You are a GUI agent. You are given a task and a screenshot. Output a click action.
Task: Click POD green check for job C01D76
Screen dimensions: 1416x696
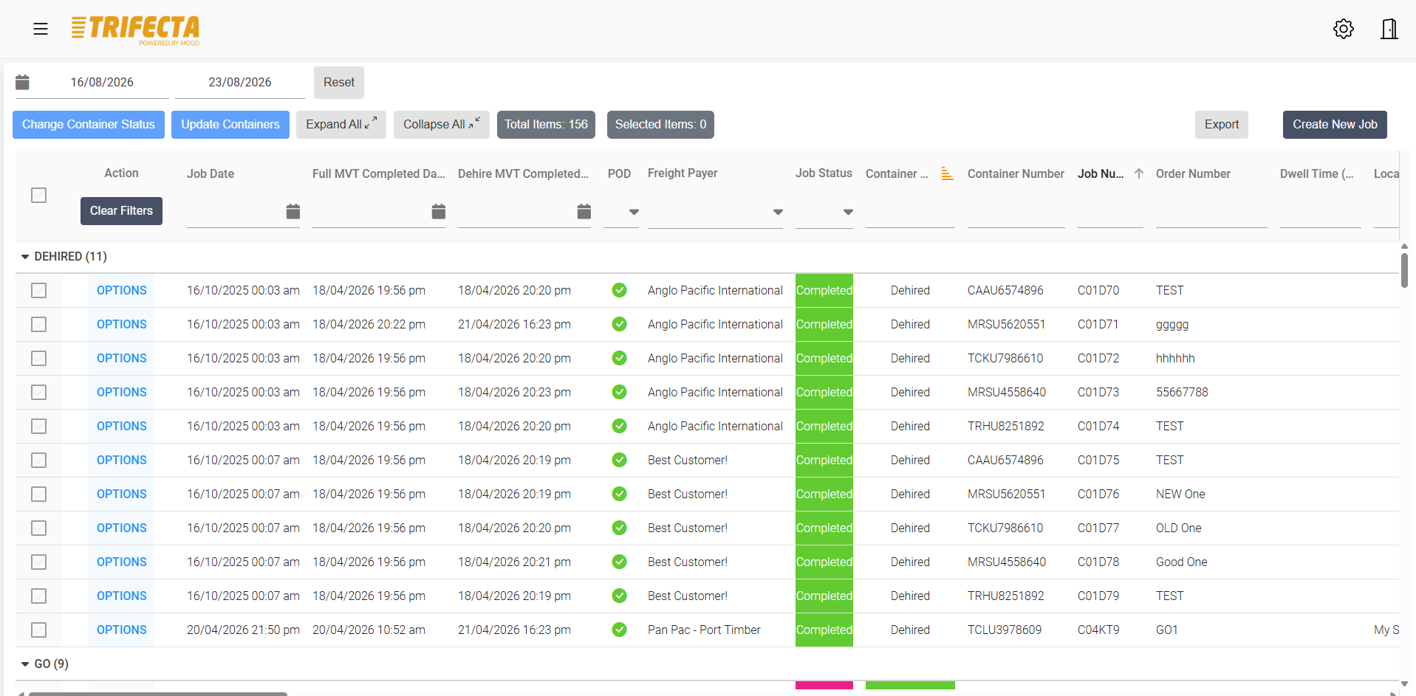click(x=619, y=495)
